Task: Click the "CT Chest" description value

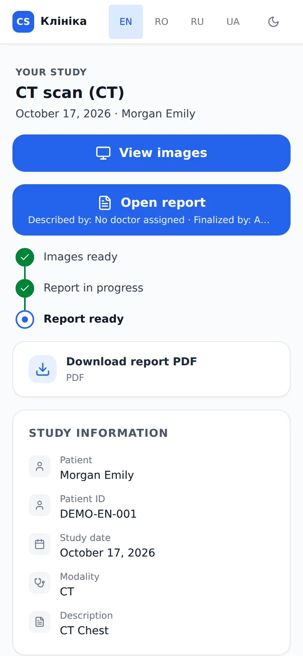Action: (x=84, y=630)
